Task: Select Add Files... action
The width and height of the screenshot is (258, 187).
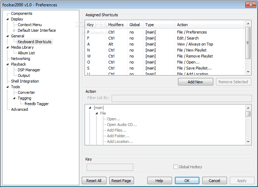Action: coord(117,130)
